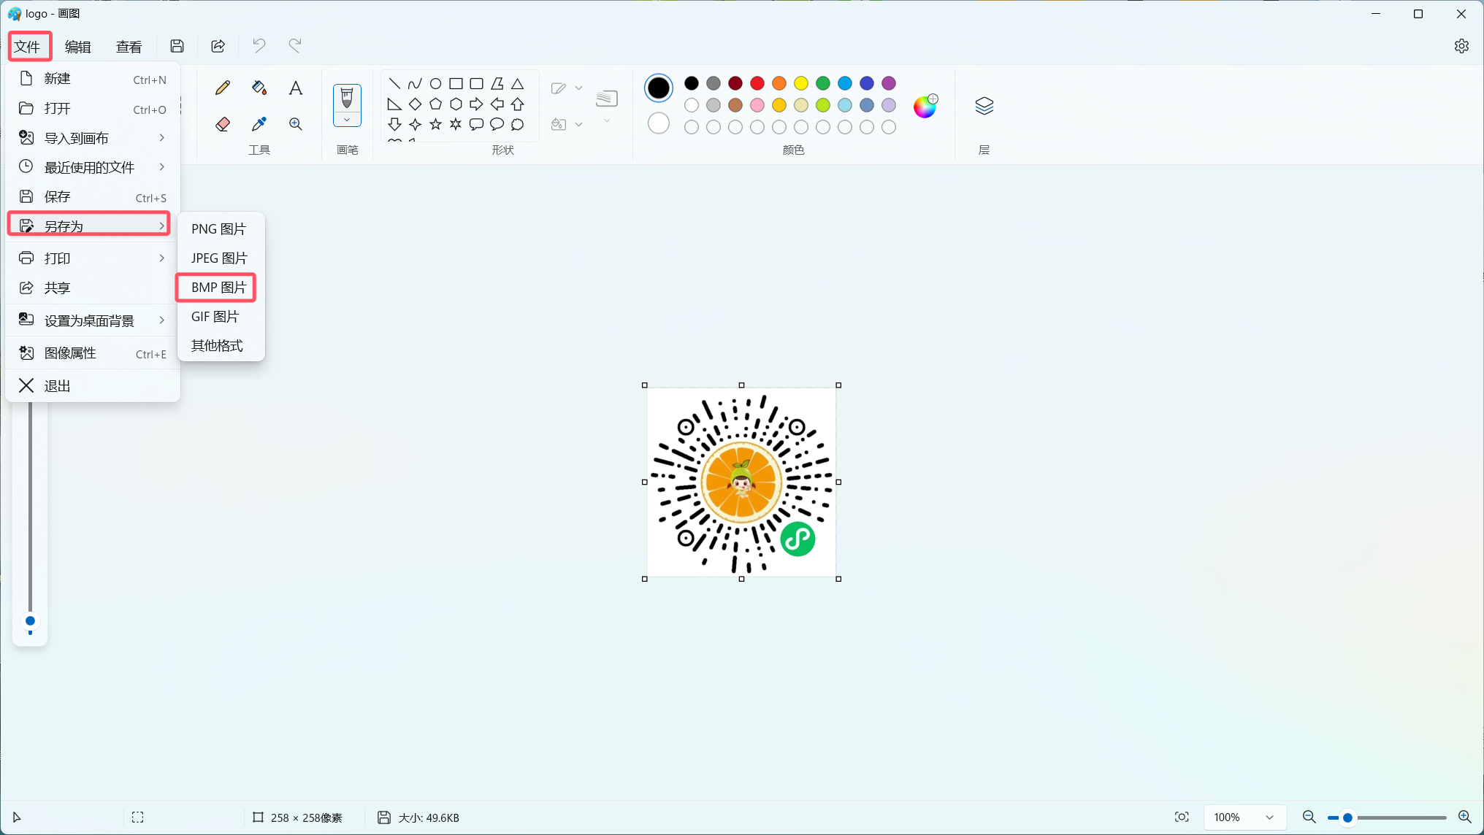Screen dimensions: 1484x835
Task: Save as GIF 图片
Action: pos(221,317)
